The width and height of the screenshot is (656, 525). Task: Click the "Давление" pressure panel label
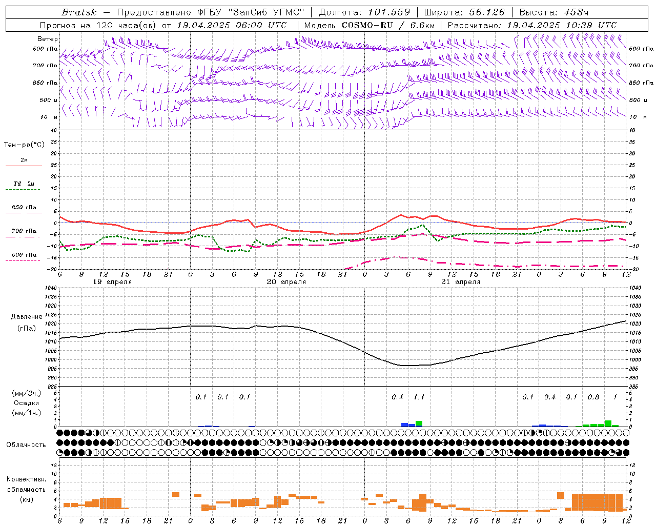[27, 317]
